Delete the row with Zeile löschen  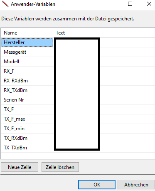60,167
